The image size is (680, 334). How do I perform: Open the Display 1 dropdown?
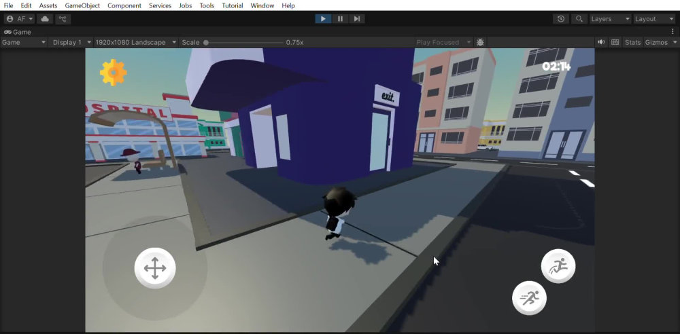(71, 43)
